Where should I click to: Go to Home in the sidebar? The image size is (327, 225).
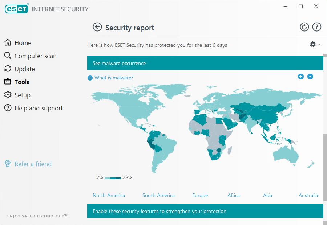(x=23, y=43)
